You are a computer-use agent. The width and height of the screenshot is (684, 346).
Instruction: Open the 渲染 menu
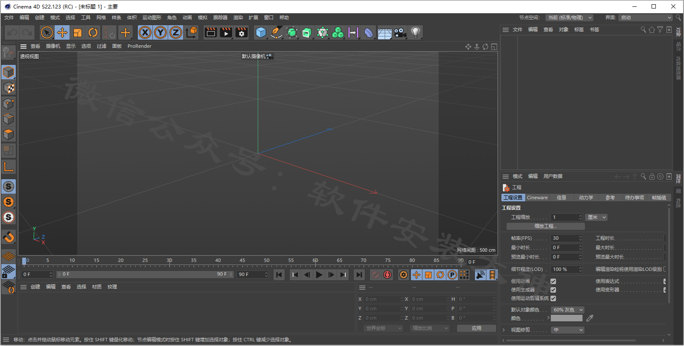[238, 17]
